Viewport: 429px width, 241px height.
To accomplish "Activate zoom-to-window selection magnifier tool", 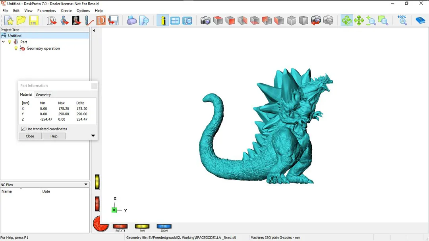I will tap(383, 21).
